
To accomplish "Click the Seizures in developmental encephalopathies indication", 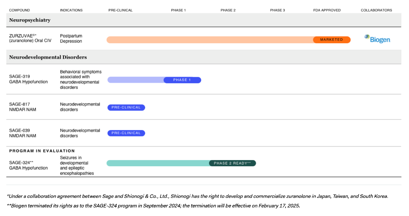I will coord(77,165).
